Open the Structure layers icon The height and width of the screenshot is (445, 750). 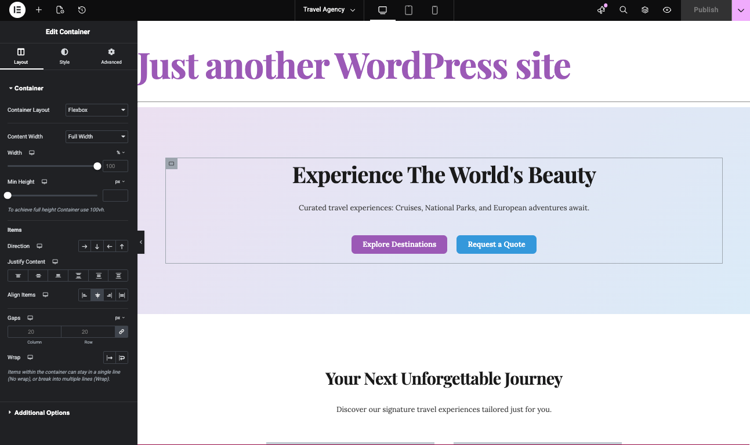645,10
